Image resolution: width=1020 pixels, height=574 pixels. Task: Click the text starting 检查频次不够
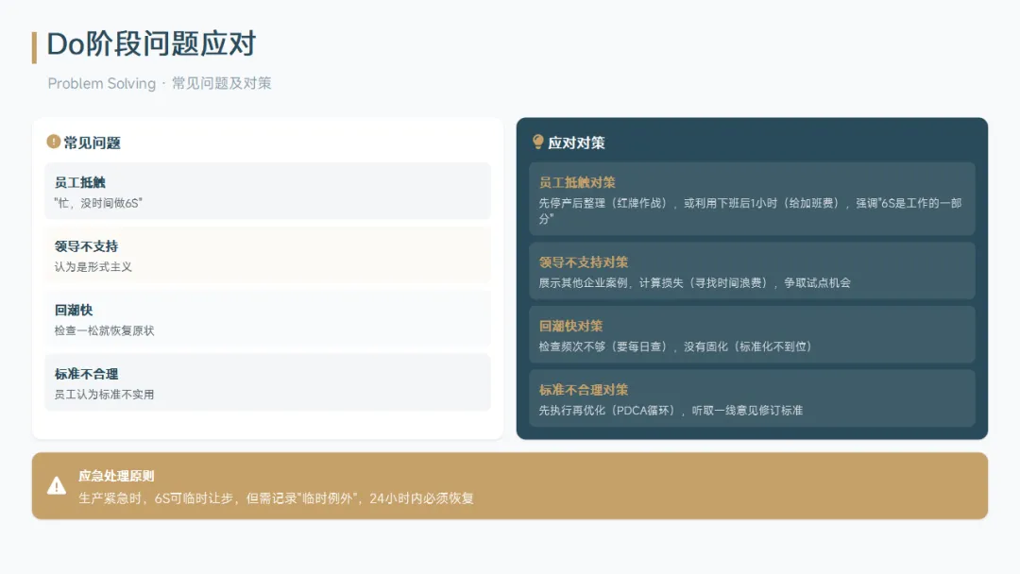(675, 346)
